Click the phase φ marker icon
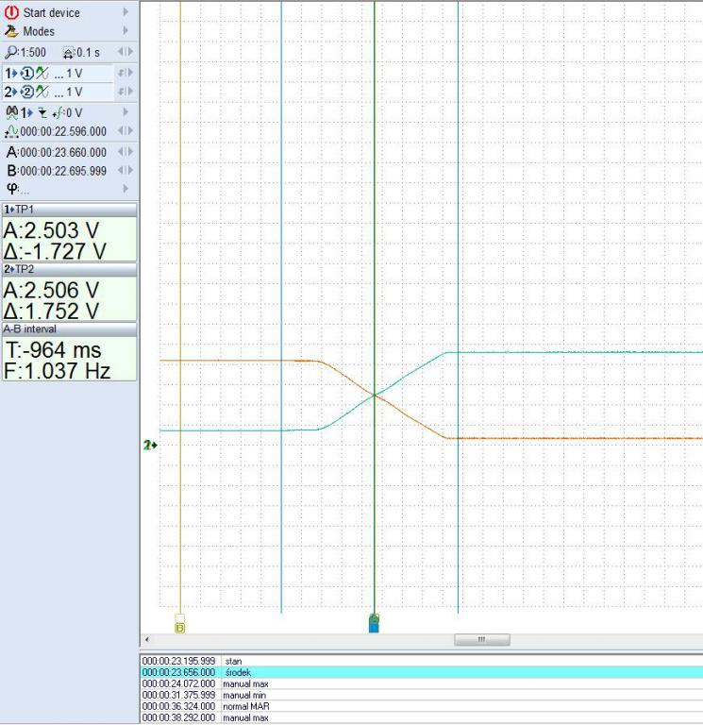This screenshot has width=703, height=725. 12,189
